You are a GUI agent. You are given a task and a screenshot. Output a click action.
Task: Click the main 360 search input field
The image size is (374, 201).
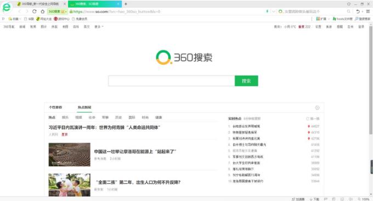click(x=172, y=81)
